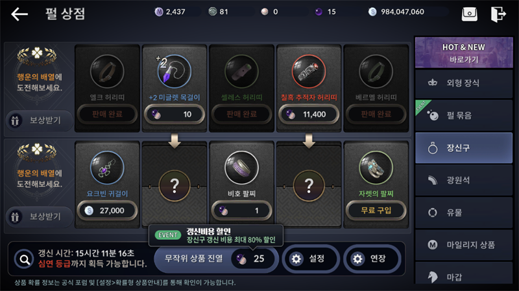Screen dimensions: 519x291
Task: Click 무작위 상품 진열 refresh button
Action: tap(215, 259)
